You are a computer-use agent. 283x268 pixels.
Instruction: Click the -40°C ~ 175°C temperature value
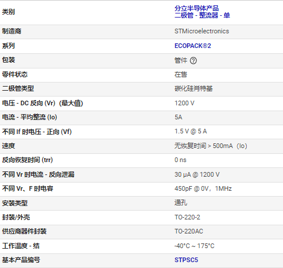pyautogui.click(x=194, y=246)
